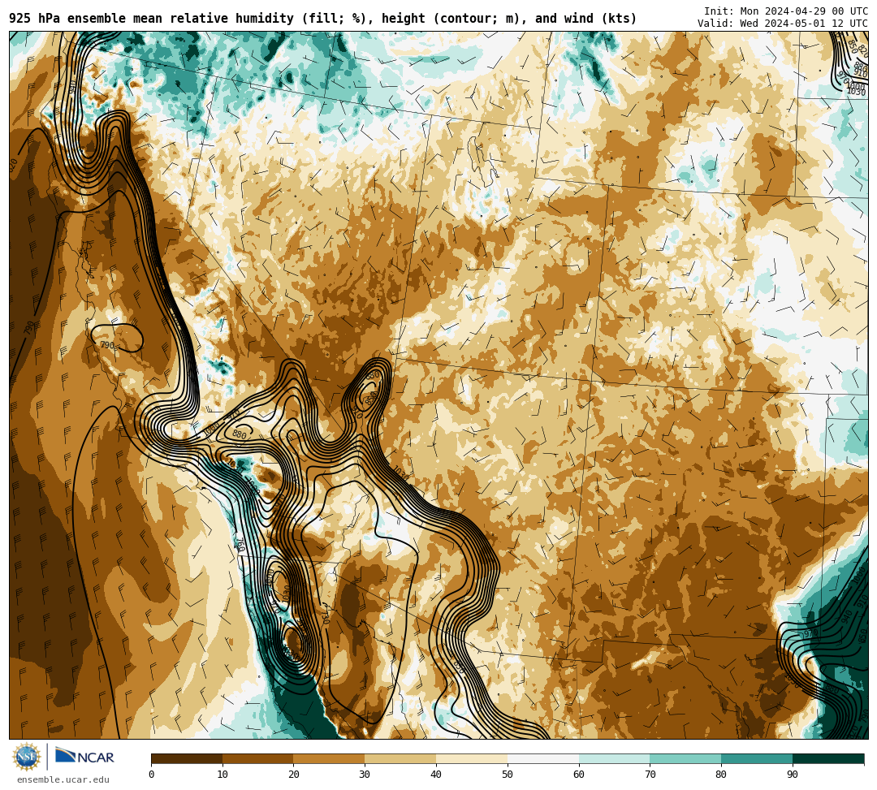Click the 20-30 colorbar segment

[x=330, y=758]
